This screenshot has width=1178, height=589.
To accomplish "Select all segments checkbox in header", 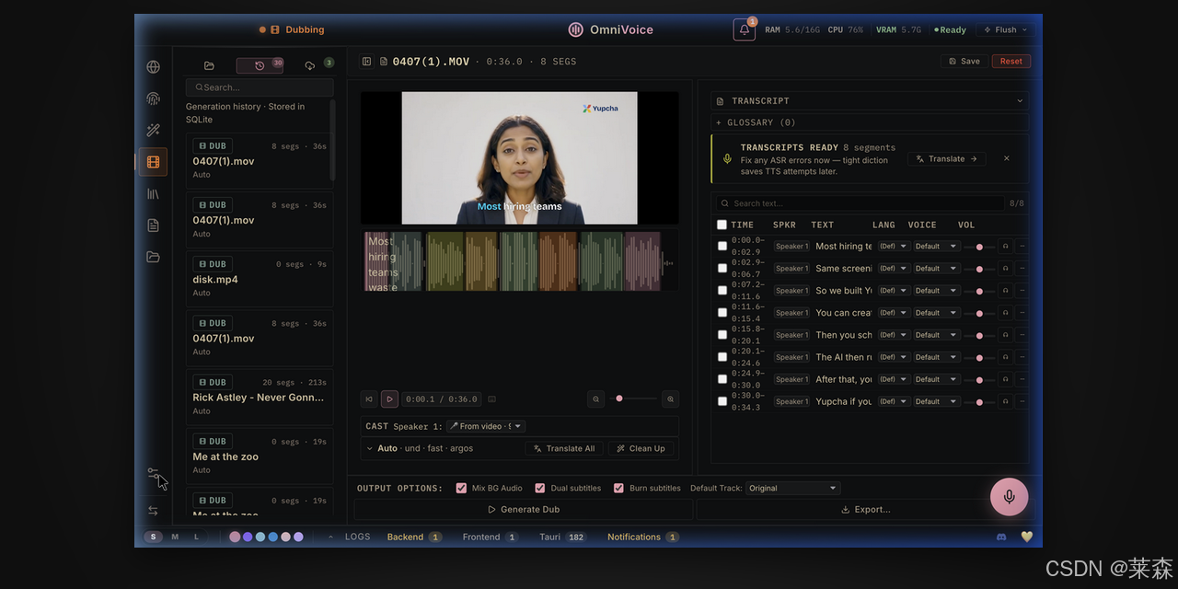I will 722,225.
